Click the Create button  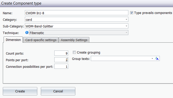click(20, 91)
